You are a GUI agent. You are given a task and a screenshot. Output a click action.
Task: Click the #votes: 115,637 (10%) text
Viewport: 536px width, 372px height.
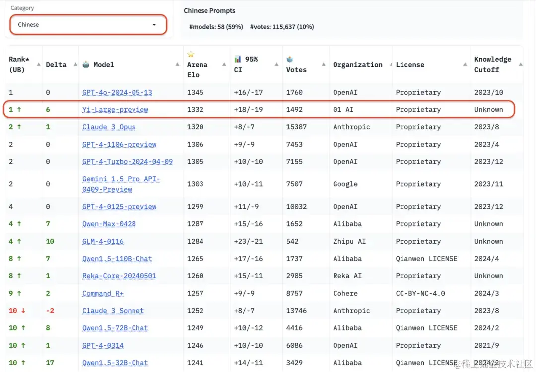point(282,27)
